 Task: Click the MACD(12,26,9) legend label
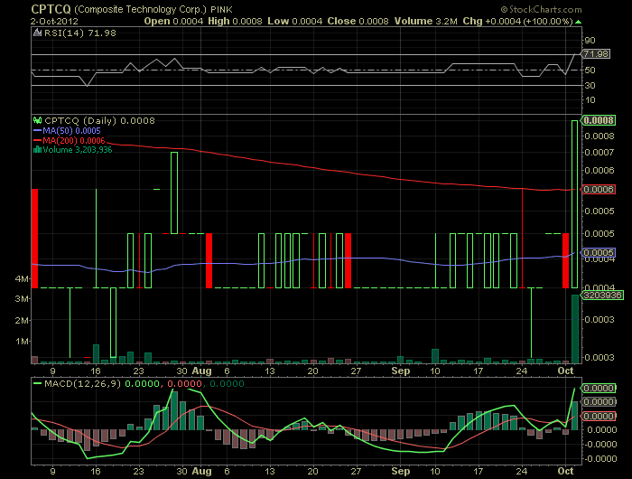click(x=83, y=383)
